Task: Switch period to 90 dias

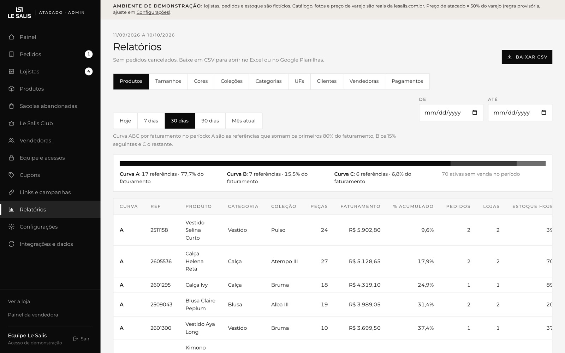Action: (210, 121)
